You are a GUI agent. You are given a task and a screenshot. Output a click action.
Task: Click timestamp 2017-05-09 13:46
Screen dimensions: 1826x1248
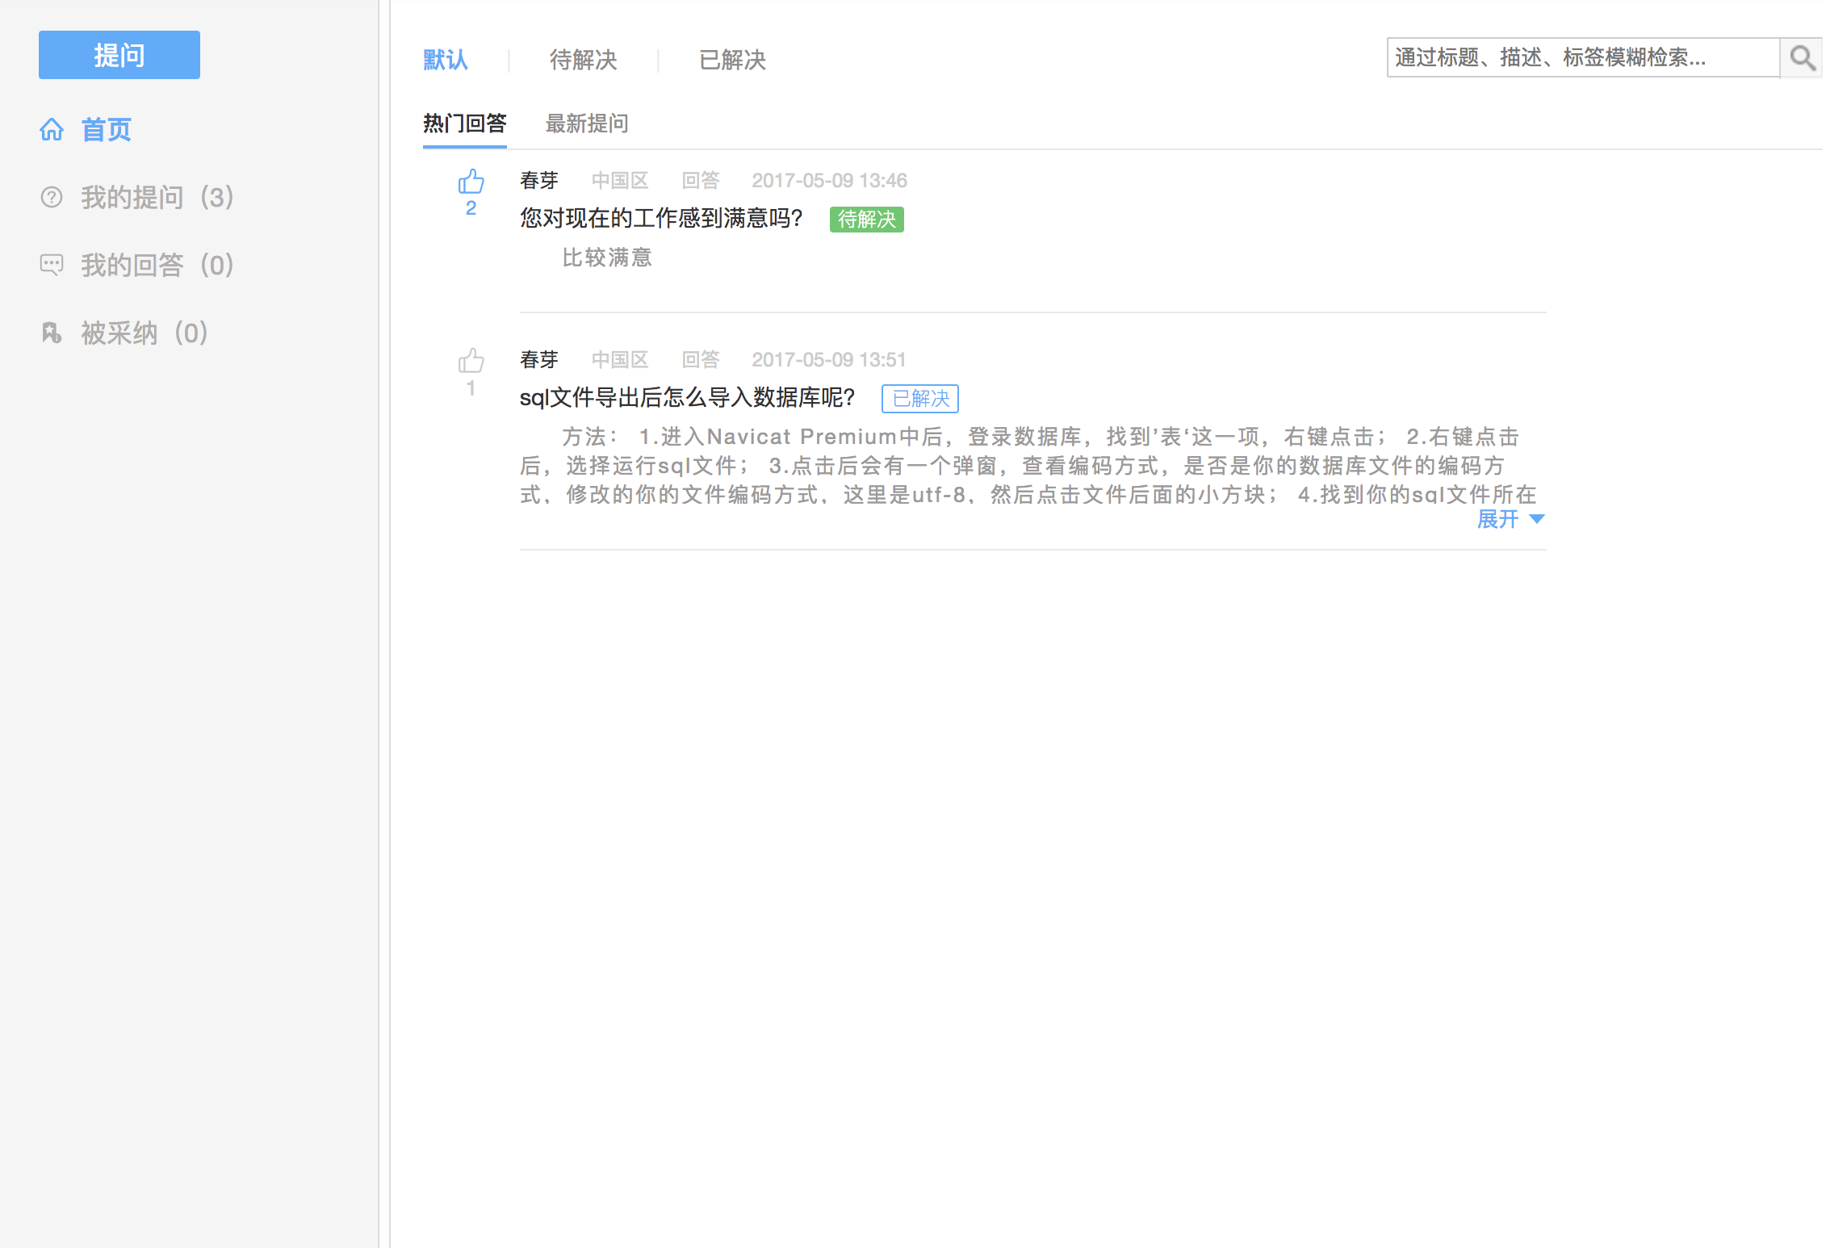(x=829, y=181)
